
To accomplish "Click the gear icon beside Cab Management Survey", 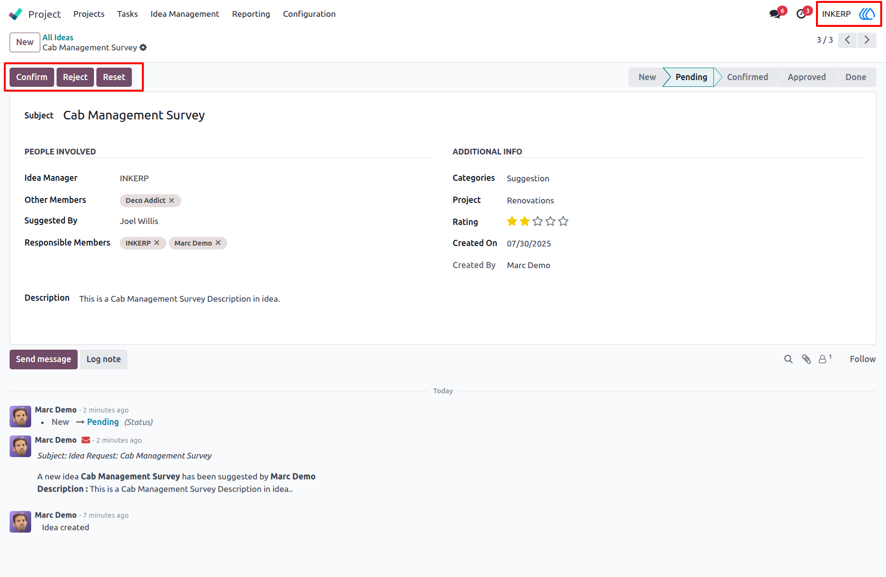I will tap(143, 47).
